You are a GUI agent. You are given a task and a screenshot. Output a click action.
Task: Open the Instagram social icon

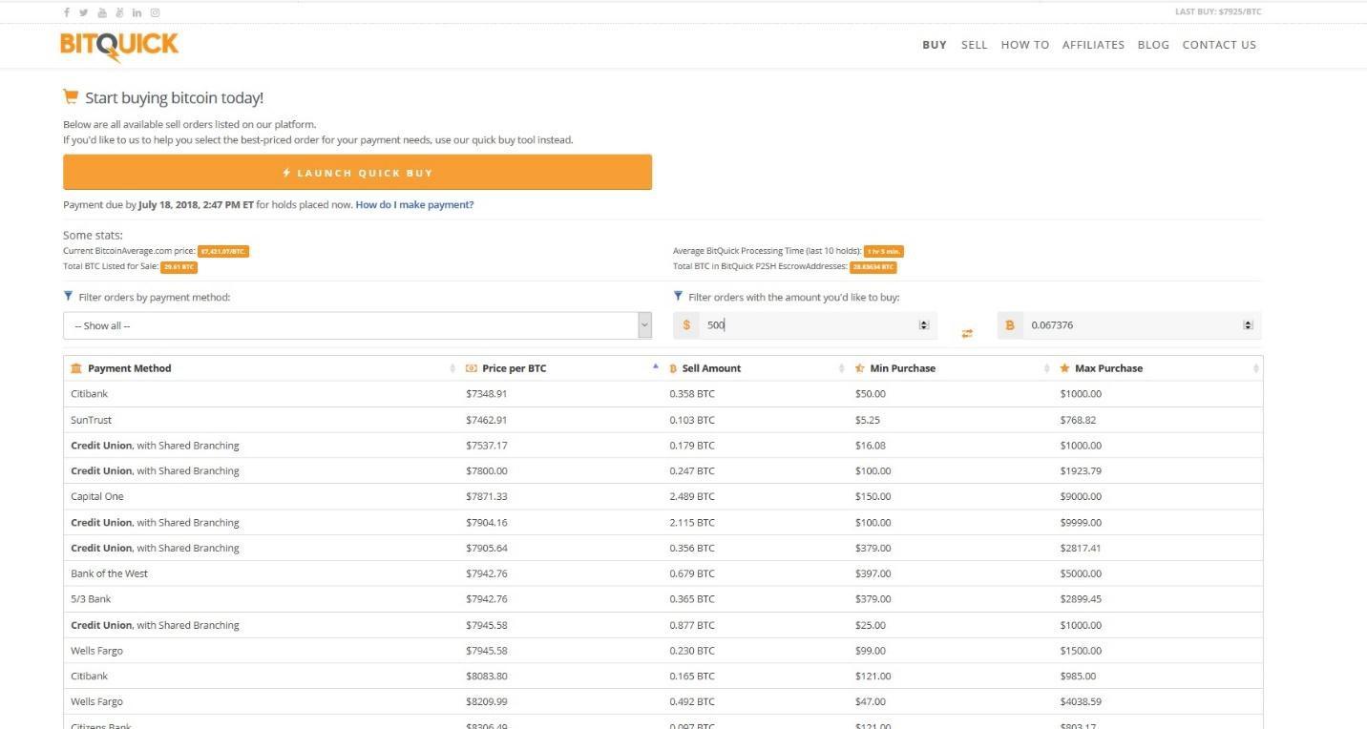155,12
